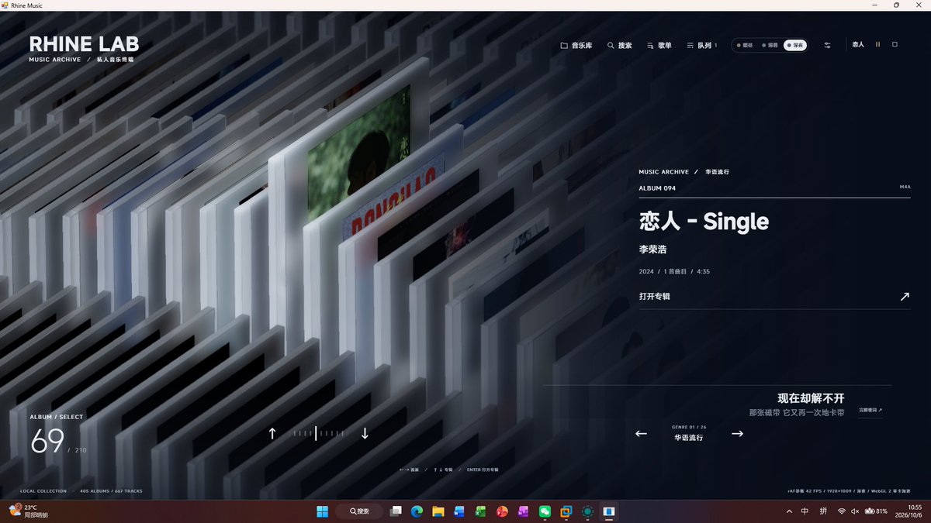Open File Explorer from taskbar
This screenshot has height=523, width=931.
438,511
